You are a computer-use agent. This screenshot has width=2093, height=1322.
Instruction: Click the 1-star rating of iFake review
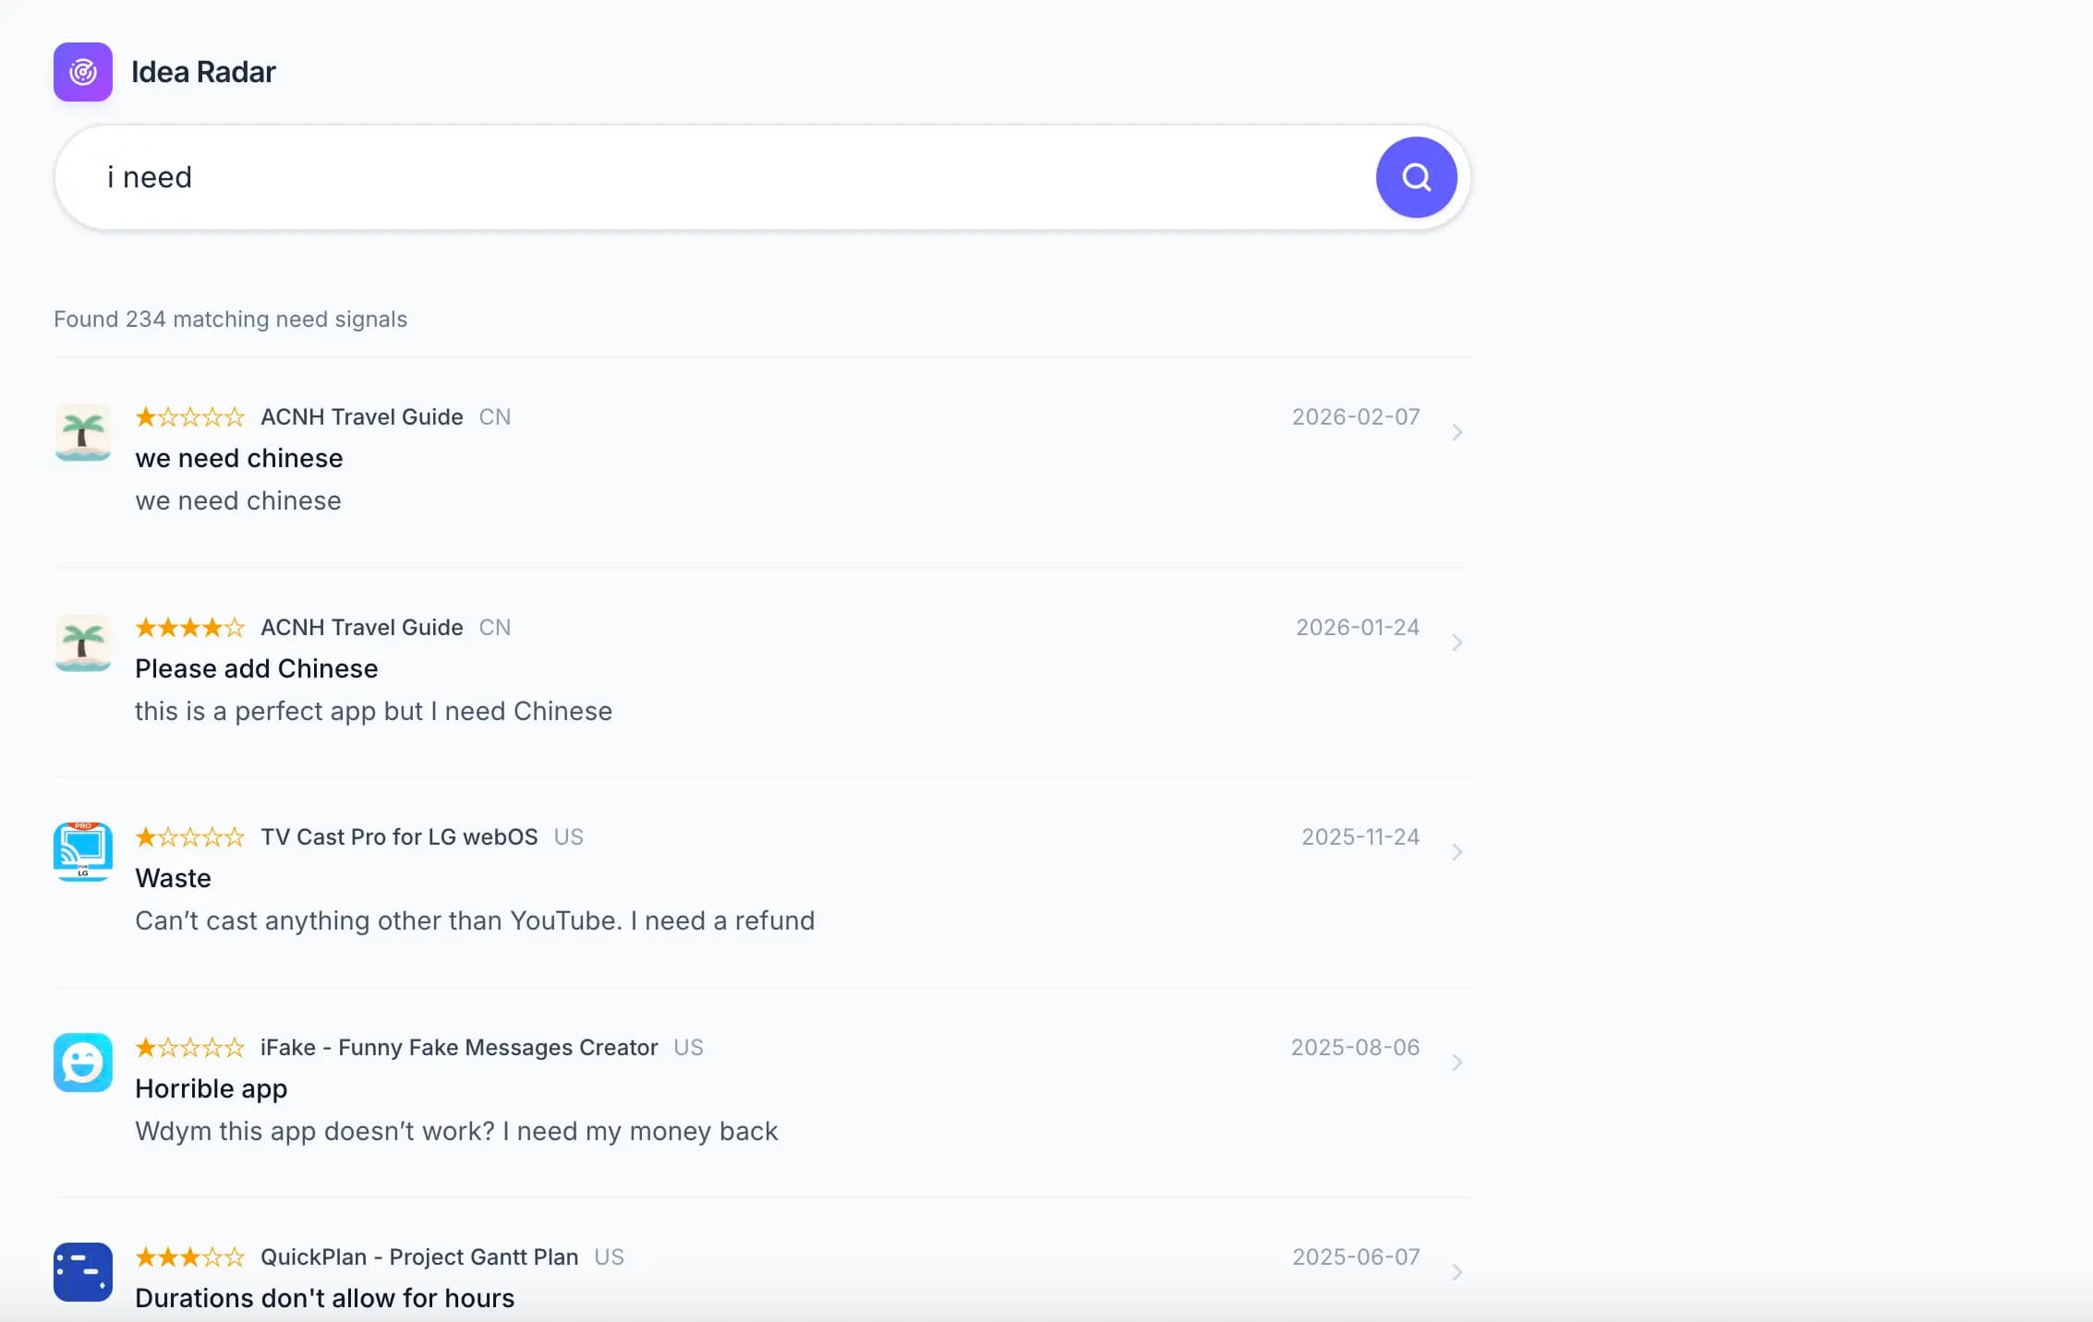click(189, 1048)
